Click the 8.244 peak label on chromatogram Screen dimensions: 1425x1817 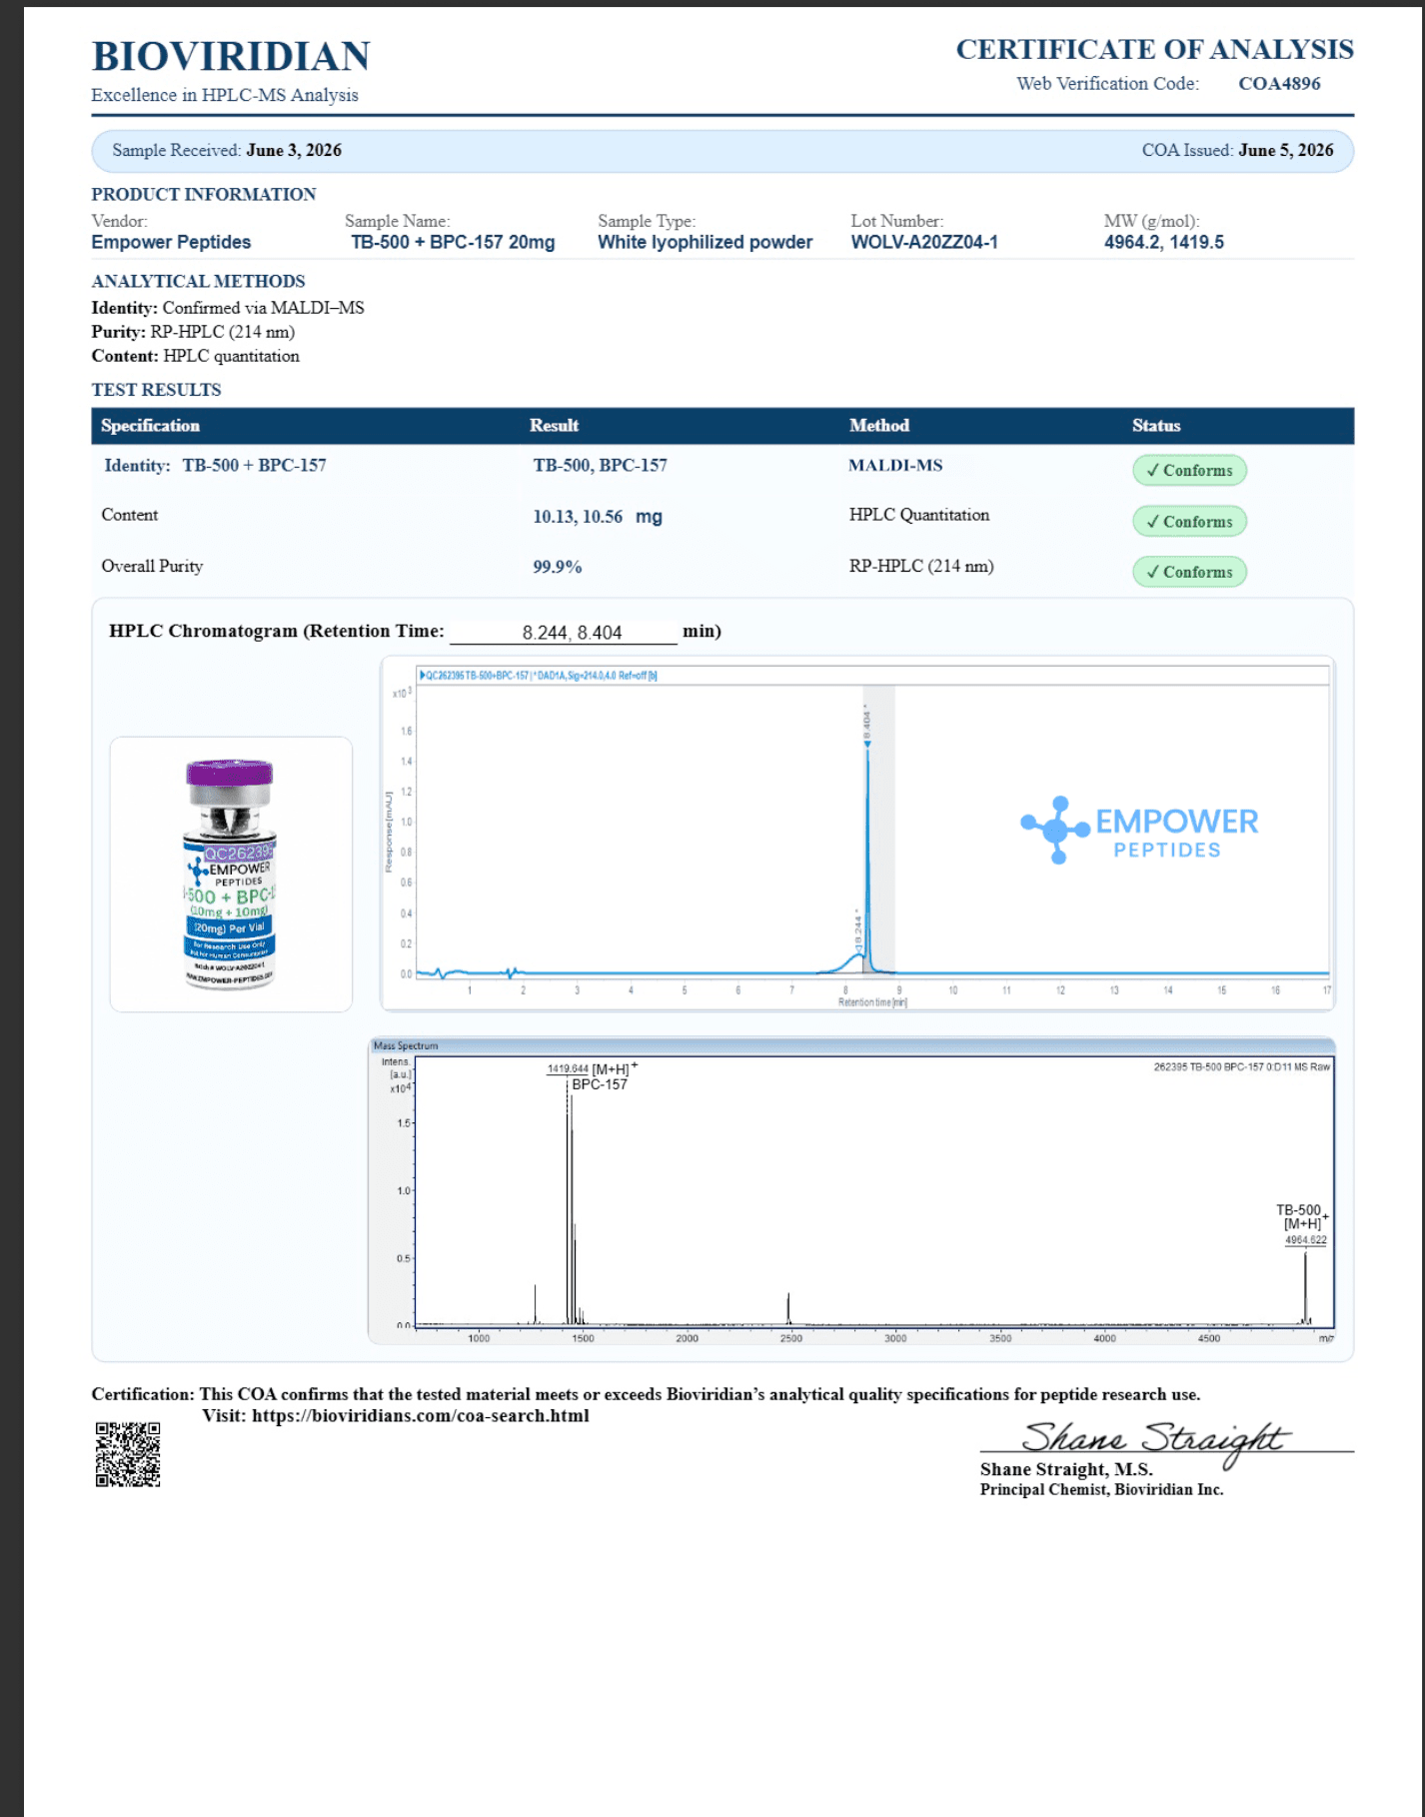[857, 929]
